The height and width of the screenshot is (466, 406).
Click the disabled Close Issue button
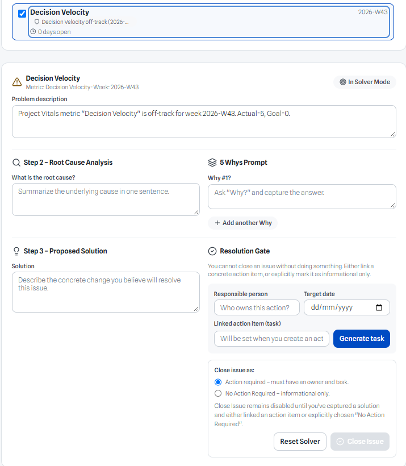tap(360, 442)
